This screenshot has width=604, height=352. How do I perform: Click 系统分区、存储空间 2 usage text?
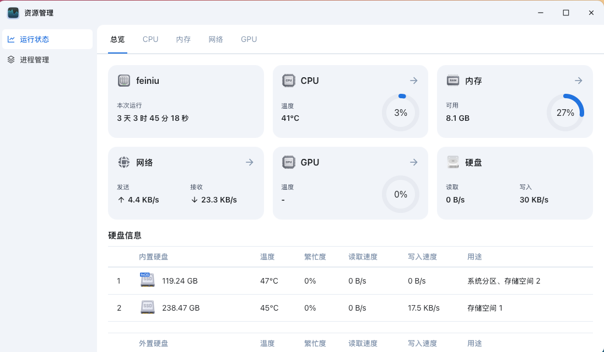click(504, 281)
